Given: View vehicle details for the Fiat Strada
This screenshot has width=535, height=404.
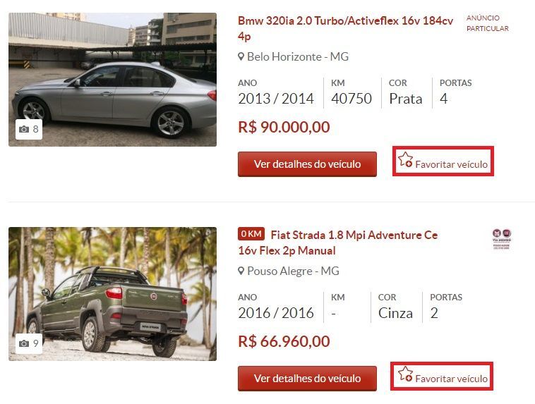Looking at the screenshot, I should pos(307,379).
